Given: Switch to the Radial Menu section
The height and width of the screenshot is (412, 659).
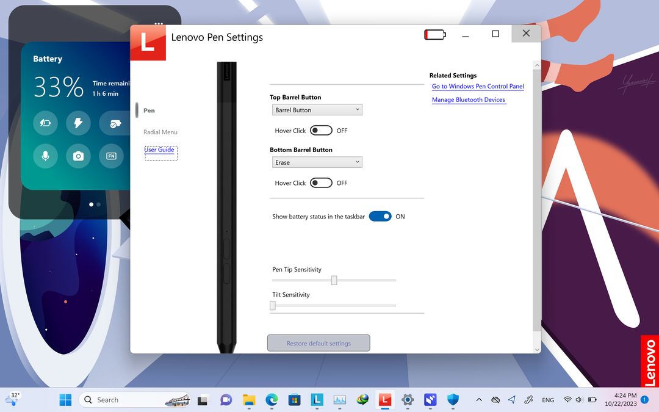Looking at the screenshot, I should tap(160, 132).
